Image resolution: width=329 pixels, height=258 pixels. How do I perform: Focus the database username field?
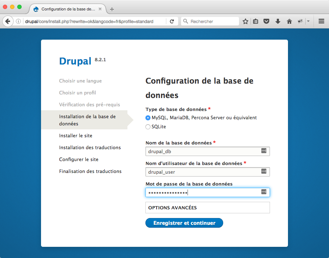(207, 172)
